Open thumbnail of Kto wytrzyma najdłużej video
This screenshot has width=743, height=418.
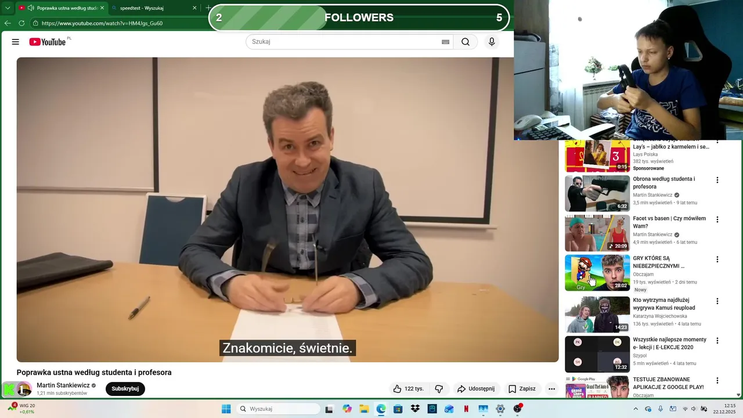tap(597, 315)
